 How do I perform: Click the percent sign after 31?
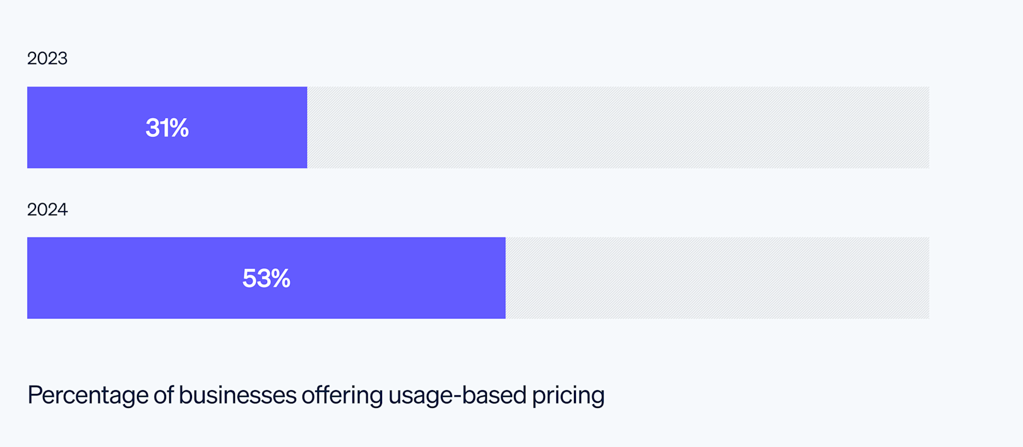pyautogui.click(x=180, y=128)
